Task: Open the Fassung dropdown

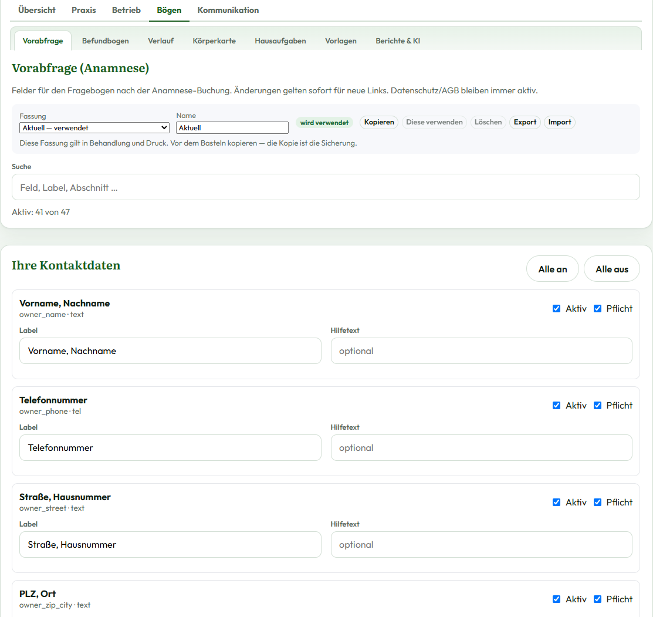Action: pos(94,128)
